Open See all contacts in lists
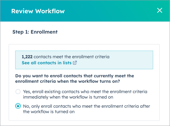This screenshot has width=170, height=126. 49,63
